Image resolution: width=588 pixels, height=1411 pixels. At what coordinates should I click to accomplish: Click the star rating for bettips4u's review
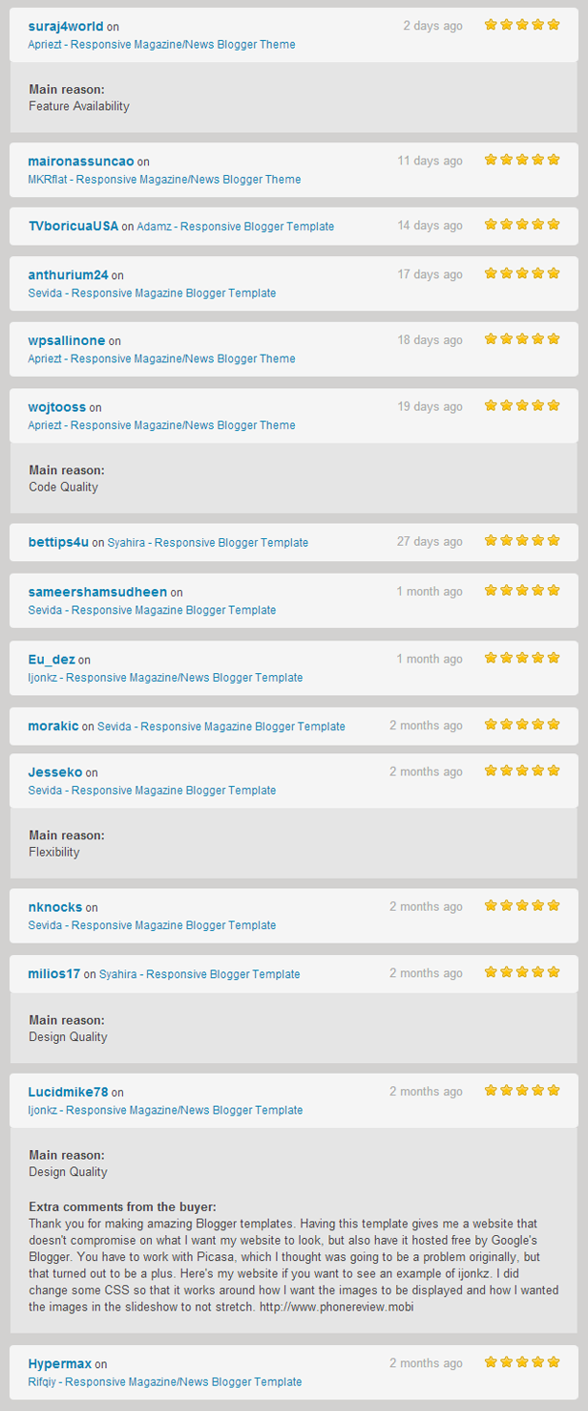pos(521,541)
